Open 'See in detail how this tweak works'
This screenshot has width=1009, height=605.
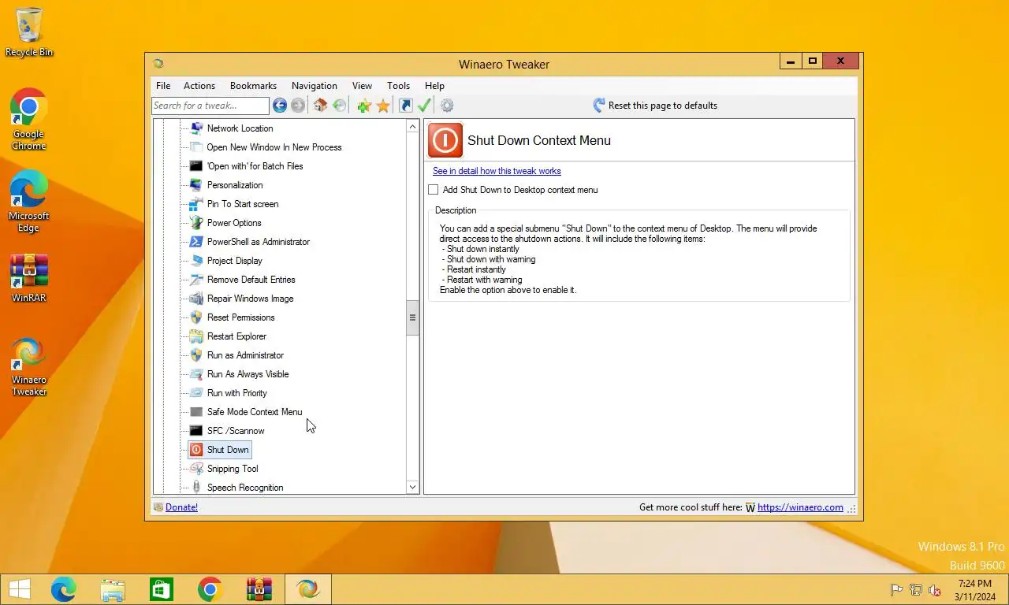[497, 171]
